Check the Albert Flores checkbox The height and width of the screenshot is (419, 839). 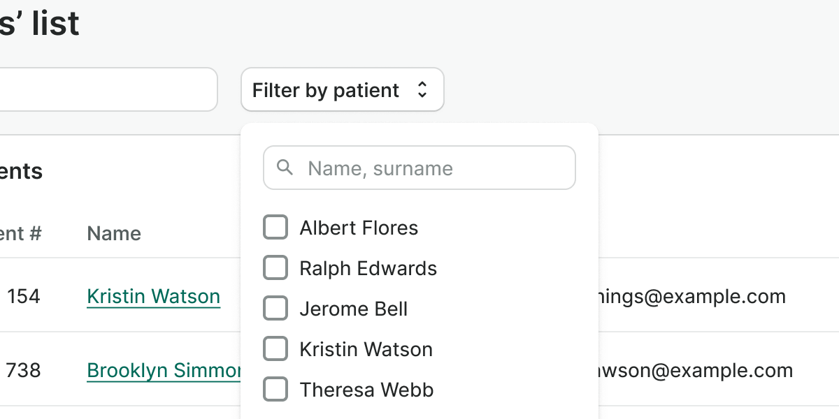[x=275, y=228]
